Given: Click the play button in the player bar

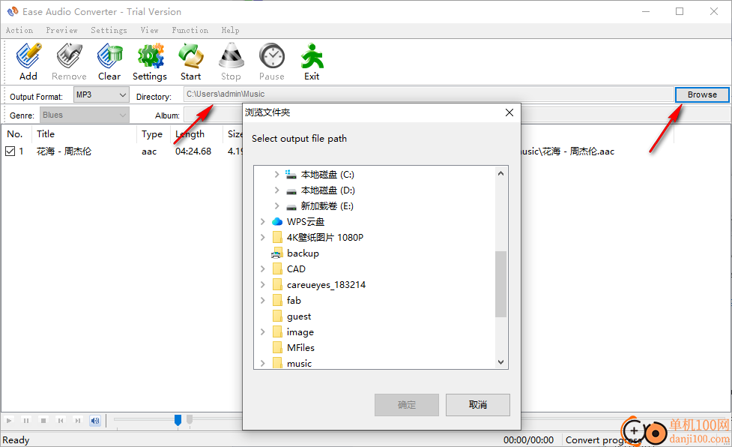Looking at the screenshot, I should click(9, 421).
